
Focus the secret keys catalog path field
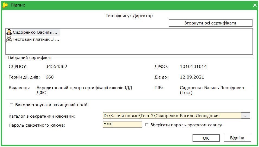click(x=172, y=115)
